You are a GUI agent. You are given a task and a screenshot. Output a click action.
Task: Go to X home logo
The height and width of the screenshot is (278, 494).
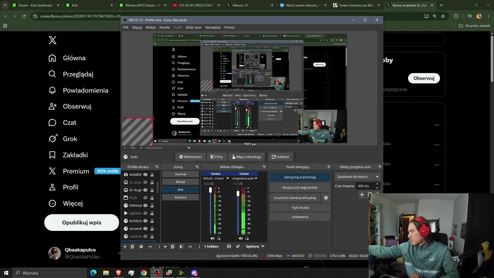point(52,40)
